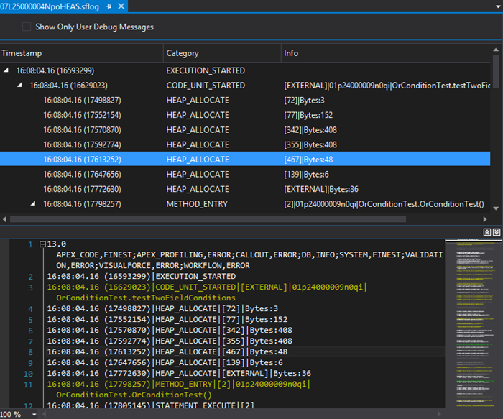Click the collapse-pane up arrows icon
This screenshot has width=503, height=419.
coord(487,232)
